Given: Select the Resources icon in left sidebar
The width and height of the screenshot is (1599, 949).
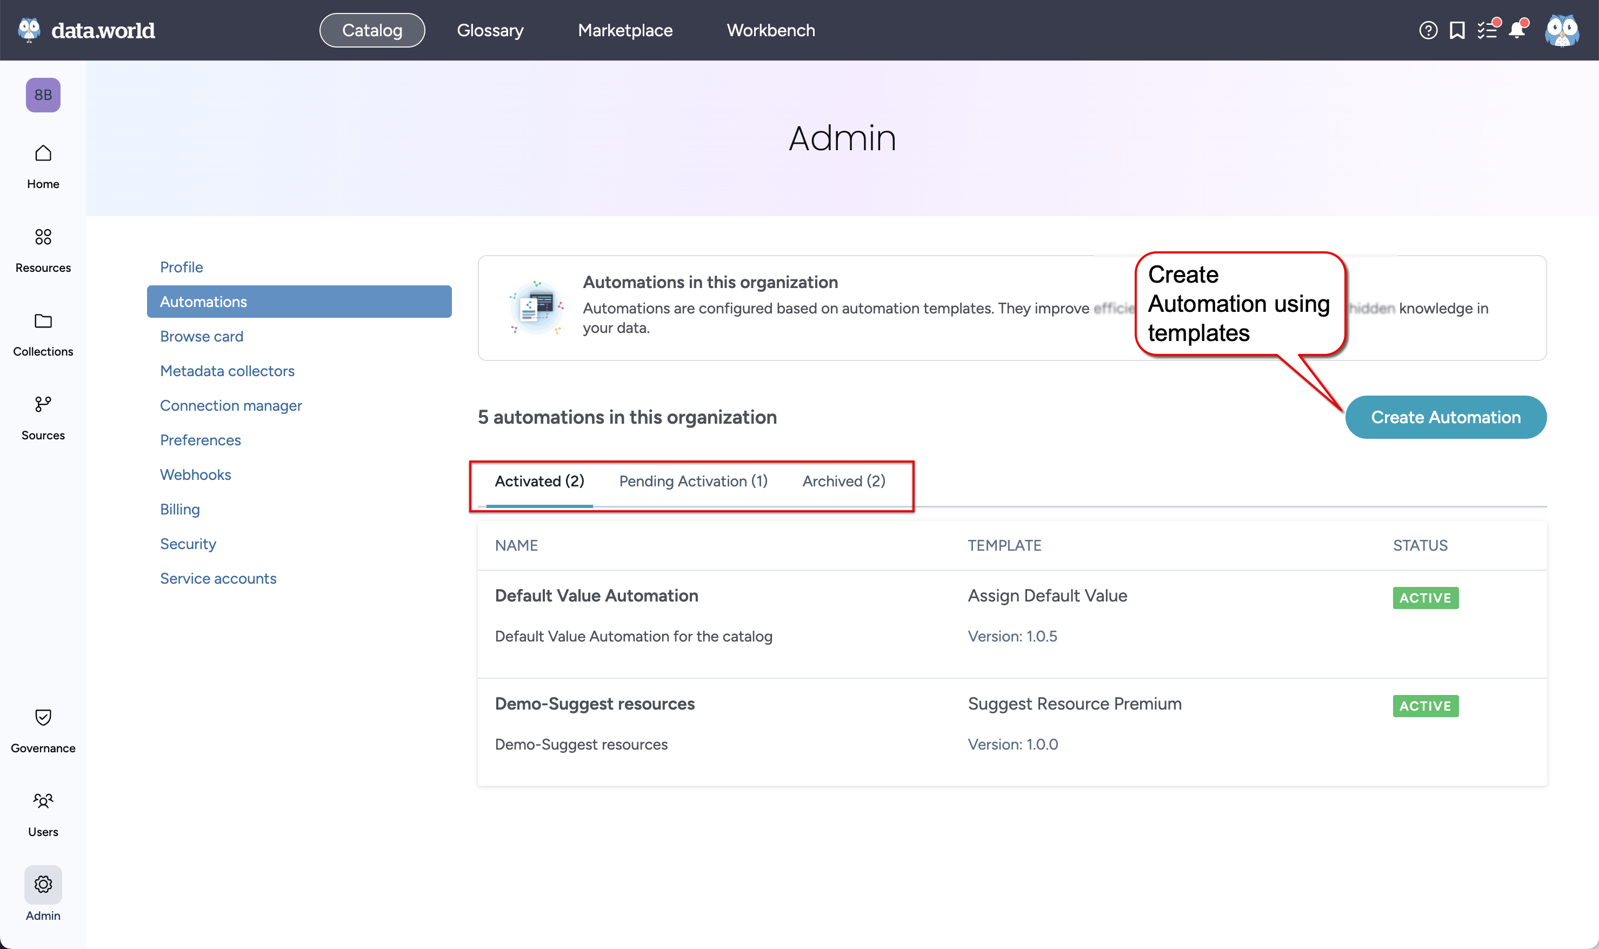Looking at the screenshot, I should click(x=42, y=237).
